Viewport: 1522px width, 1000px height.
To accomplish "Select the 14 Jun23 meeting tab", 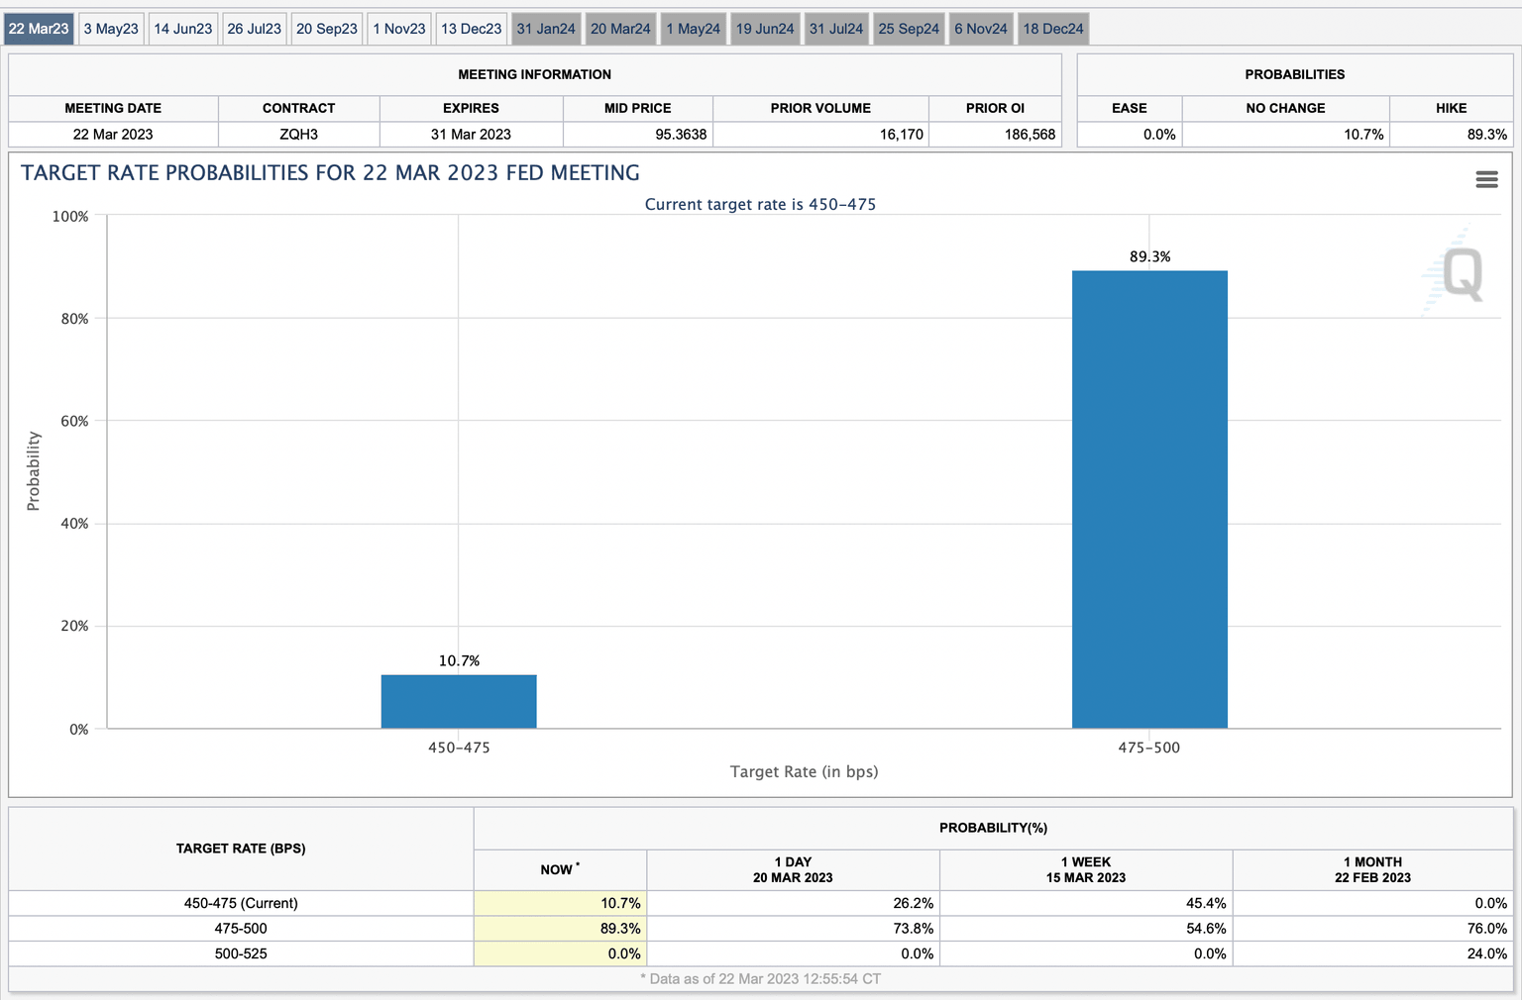I will tap(182, 28).
